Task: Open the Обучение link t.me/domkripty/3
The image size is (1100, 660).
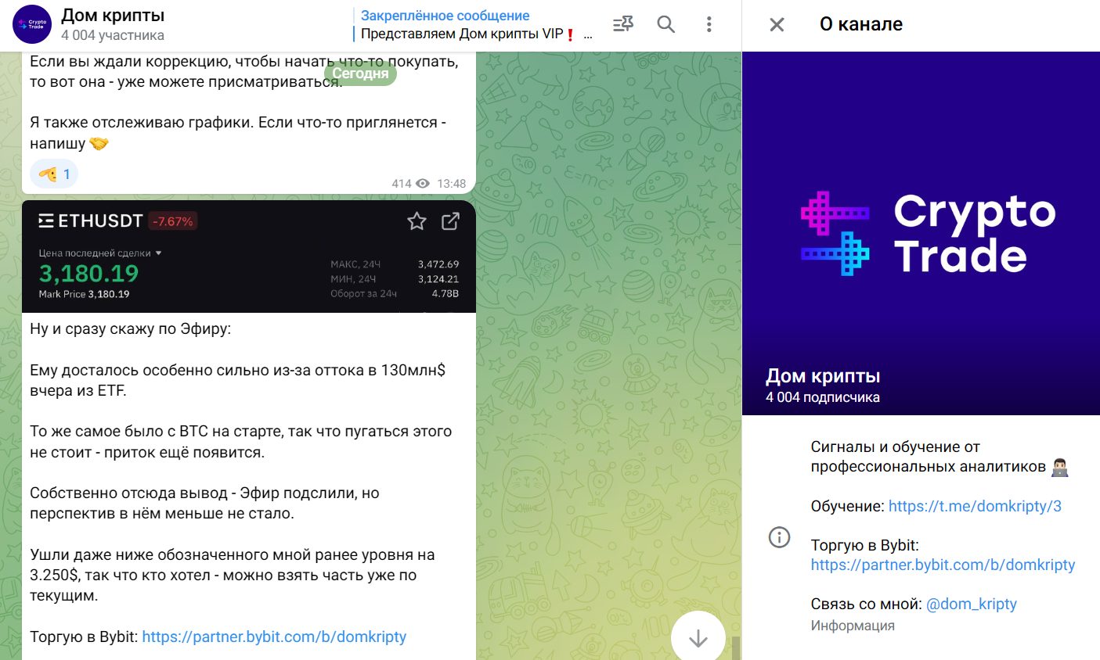Action: coord(975,506)
